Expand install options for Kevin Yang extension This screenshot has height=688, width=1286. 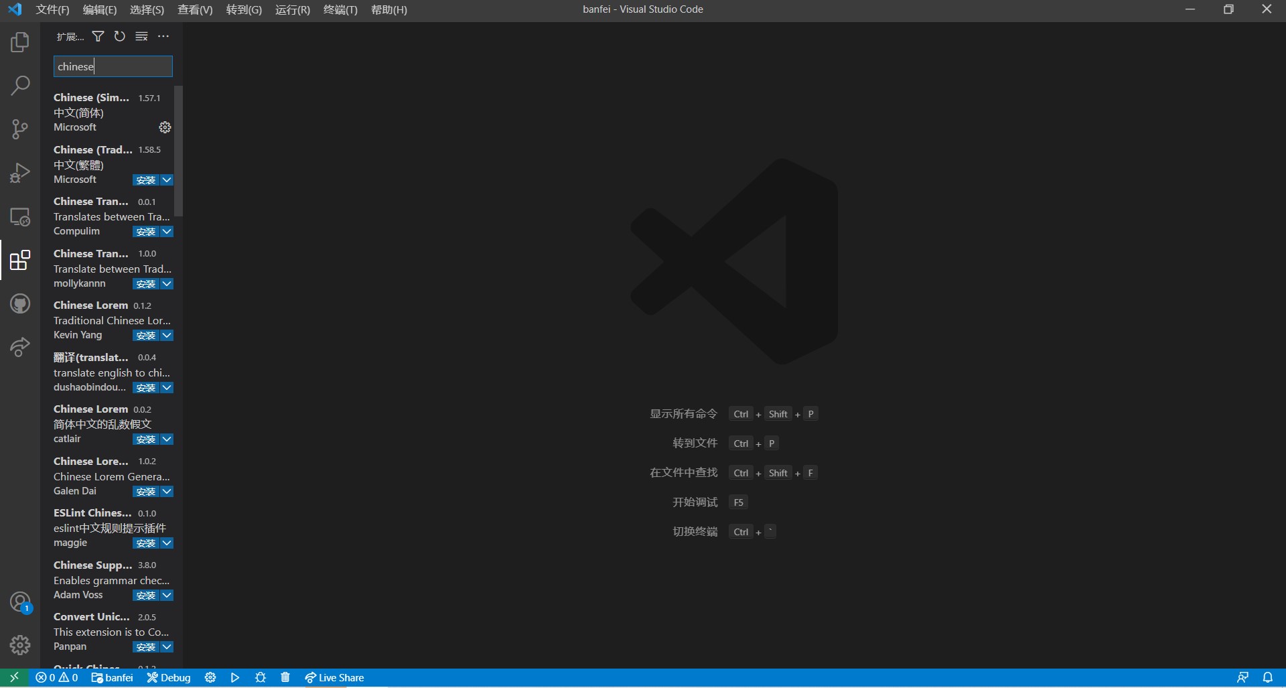coord(167,336)
